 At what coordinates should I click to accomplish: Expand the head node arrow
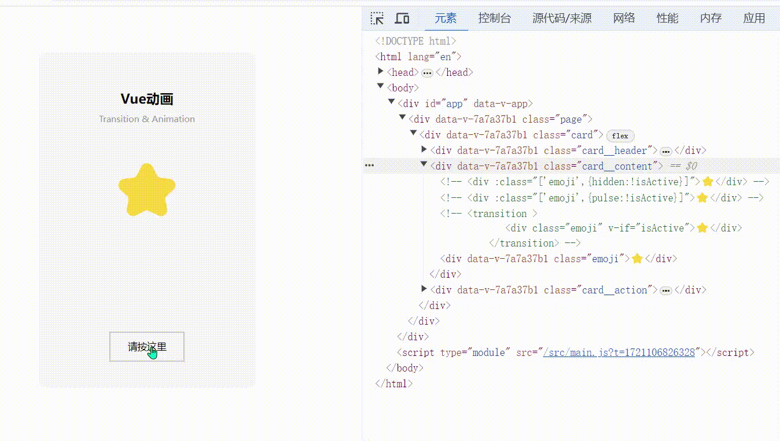381,71
